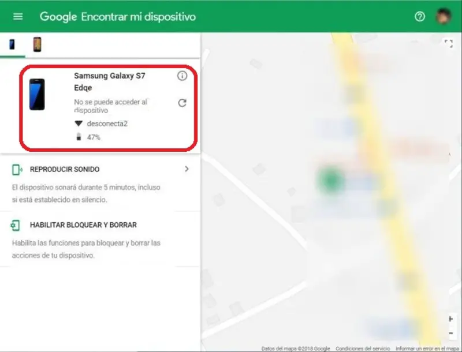The image size is (462, 352).
Task: Click the Samsung Galaxy S7 Edge phone image
Action: [37, 95]
